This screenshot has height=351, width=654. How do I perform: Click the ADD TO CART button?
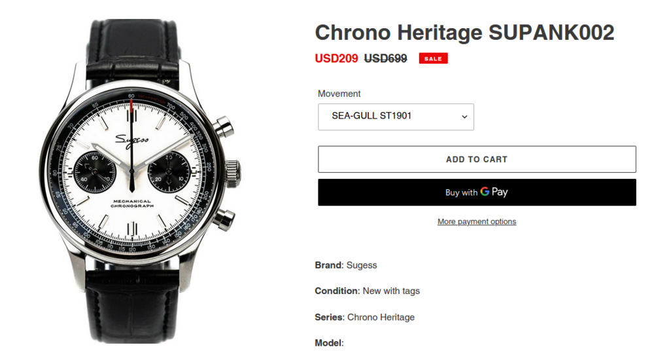[477, 159]
